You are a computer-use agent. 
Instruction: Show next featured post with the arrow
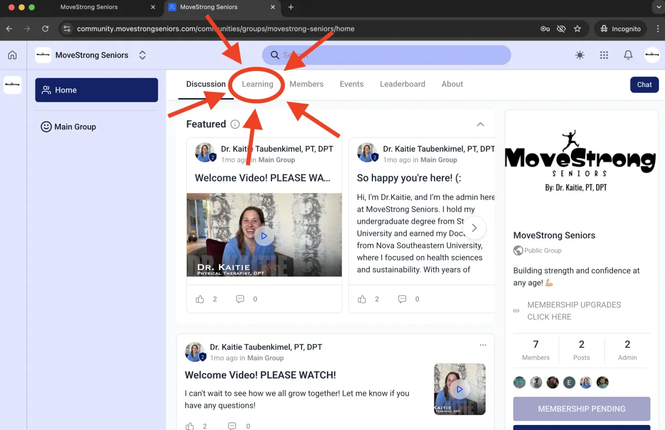click(474, 228)
